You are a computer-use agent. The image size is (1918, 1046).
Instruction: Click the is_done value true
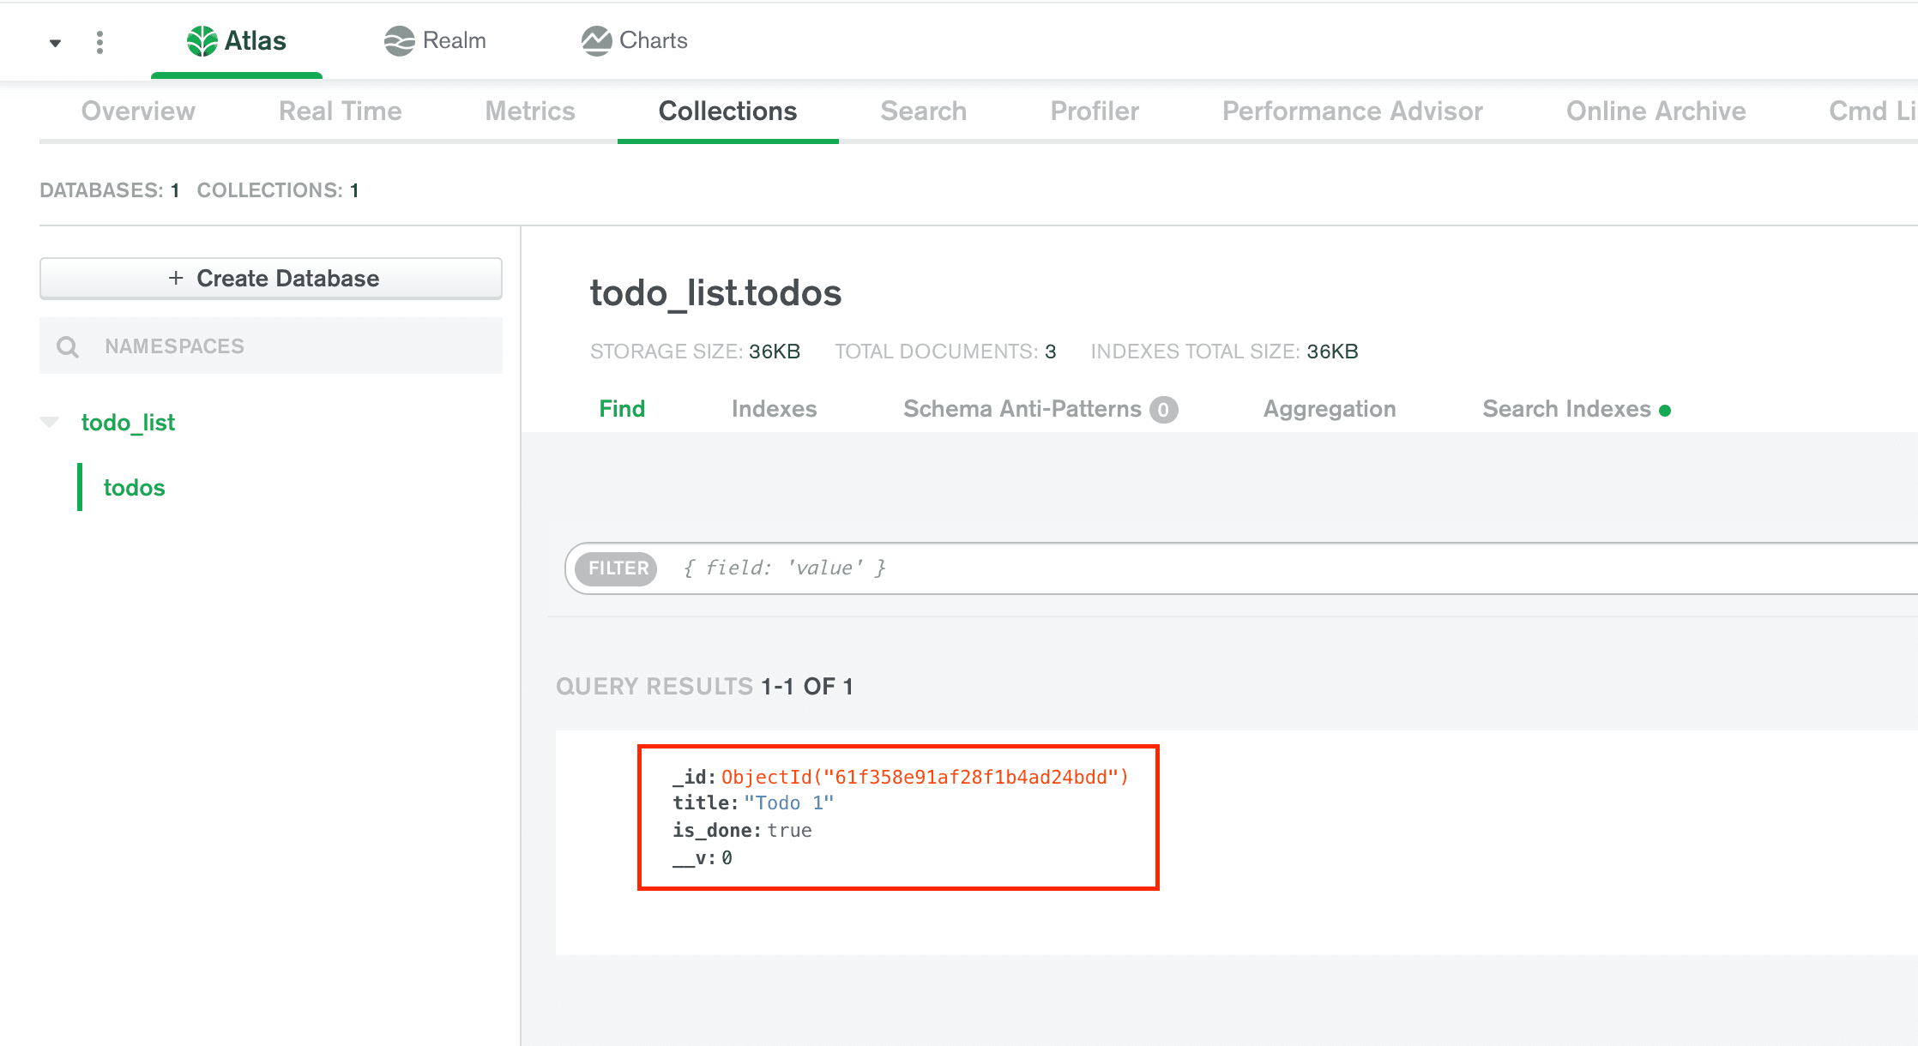pyautogui.click(x=789, y=830)
